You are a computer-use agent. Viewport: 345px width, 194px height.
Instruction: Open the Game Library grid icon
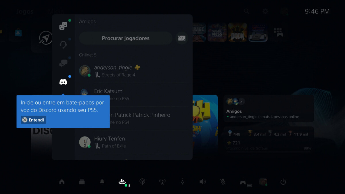click(278, 32)
